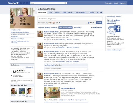Image resolution: width=133 pixels, height=103 pixels.
Task: Click Bewerben on the 16. April 22:50 post
Action: coord(76,62)
